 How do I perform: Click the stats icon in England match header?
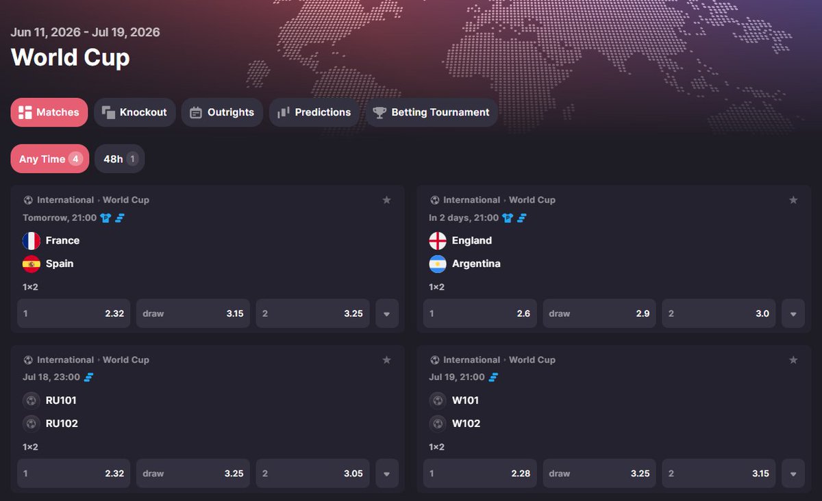pos(522,218)
